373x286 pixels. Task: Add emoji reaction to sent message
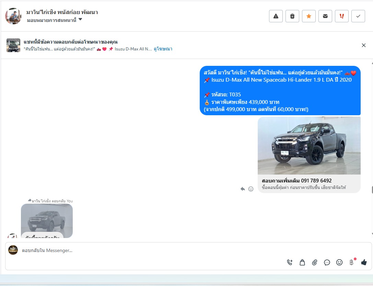click(x=251, y=189)
